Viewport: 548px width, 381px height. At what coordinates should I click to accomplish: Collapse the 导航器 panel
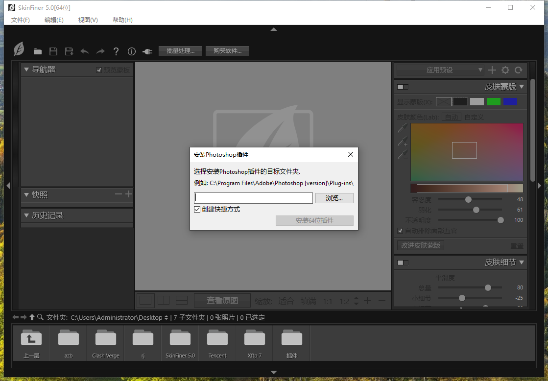pos(26,70)
